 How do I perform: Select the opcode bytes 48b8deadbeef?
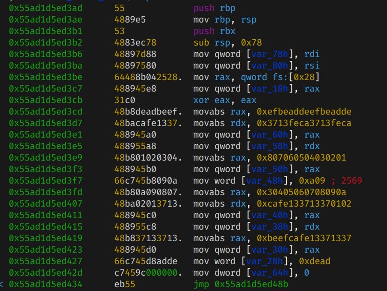[148, 112]
